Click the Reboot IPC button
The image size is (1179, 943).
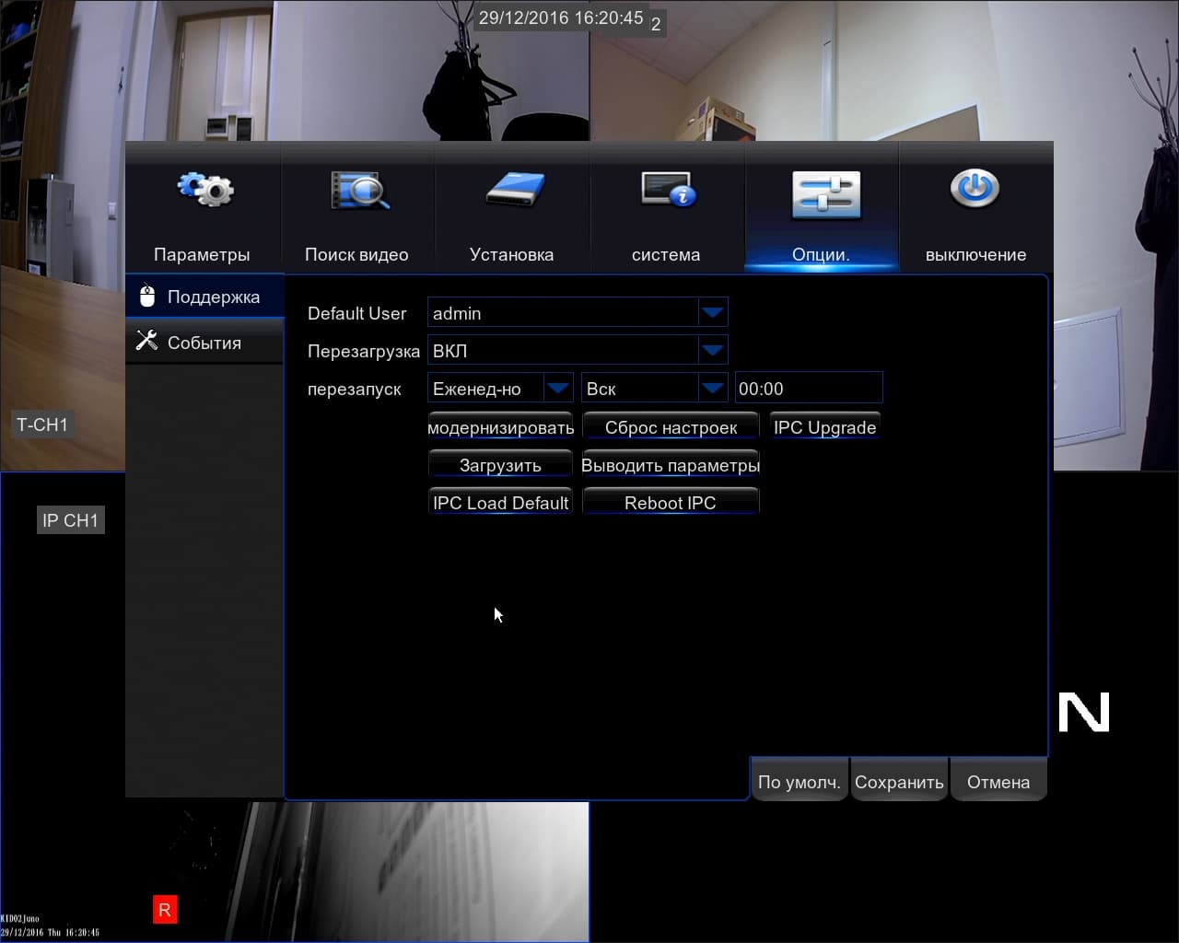671,502
